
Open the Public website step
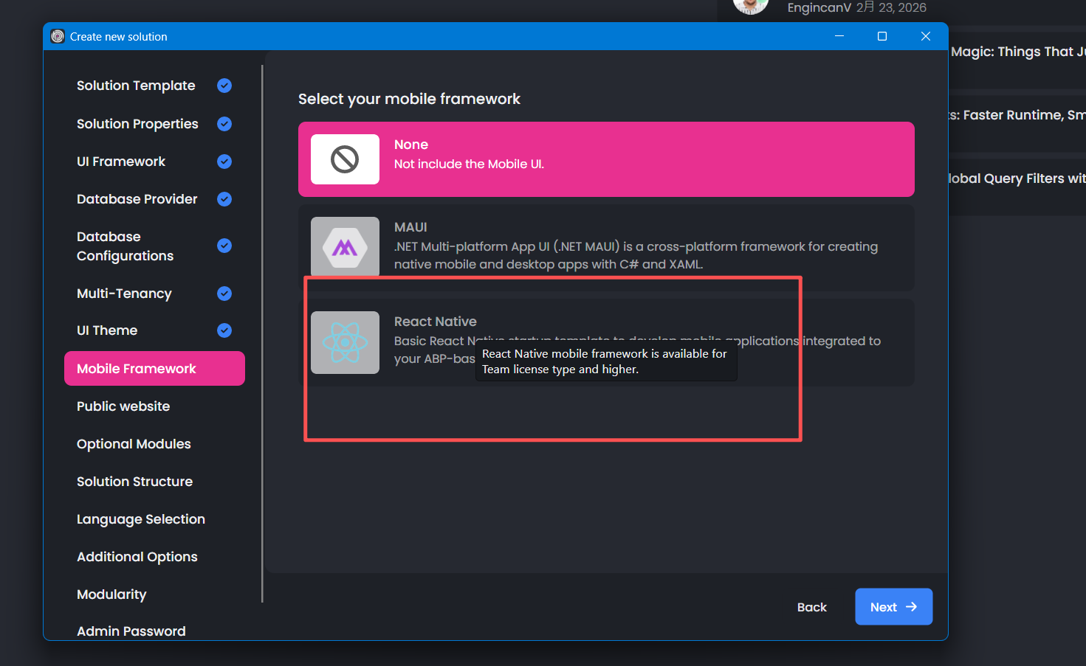(x=123, y=406)
